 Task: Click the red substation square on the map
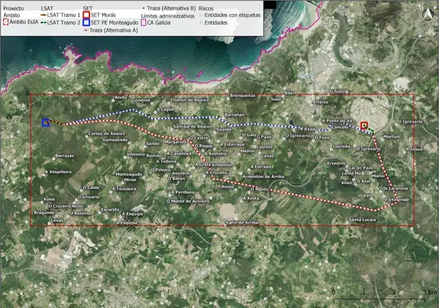(x=364, y=125)
